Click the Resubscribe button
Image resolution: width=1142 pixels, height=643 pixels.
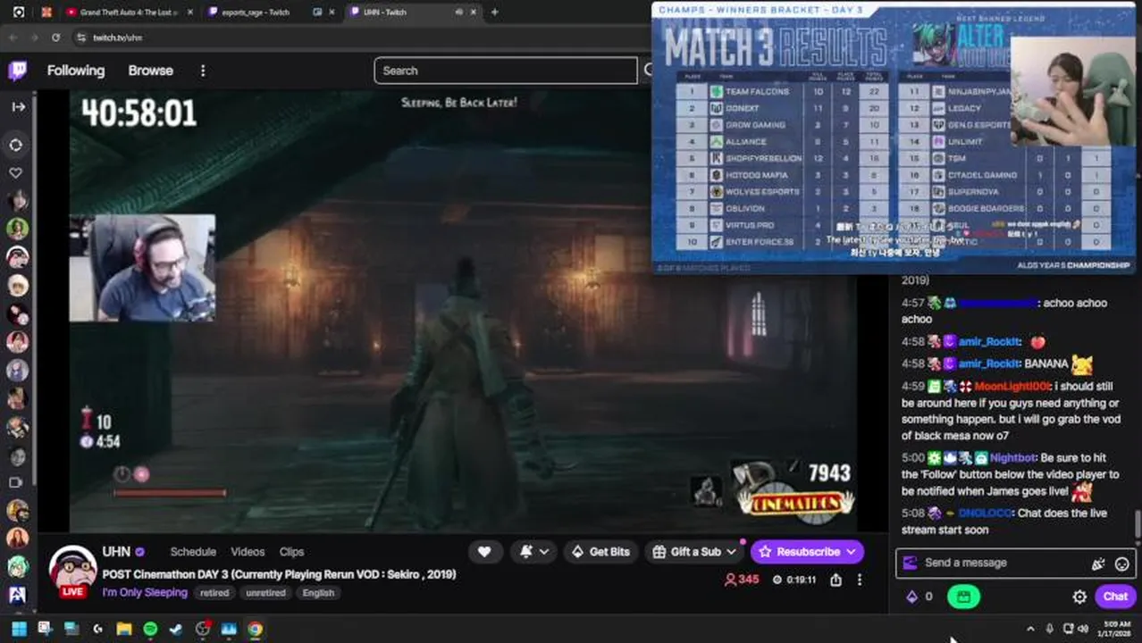(x=807, y=552)
